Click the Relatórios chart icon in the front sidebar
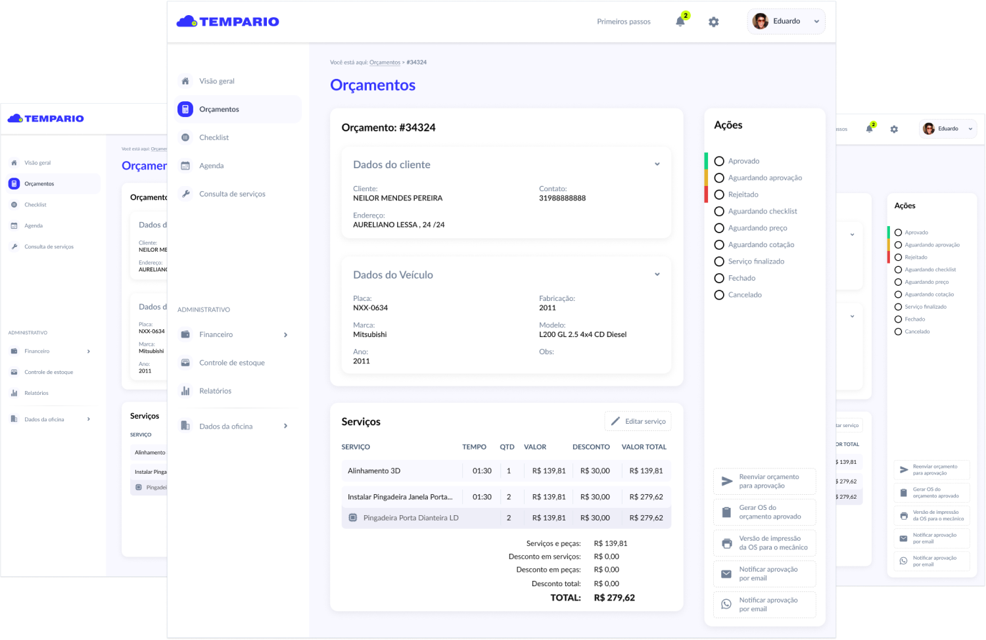Image resolution: width=986 pixels, height=640 pixels. pos(185,391)
